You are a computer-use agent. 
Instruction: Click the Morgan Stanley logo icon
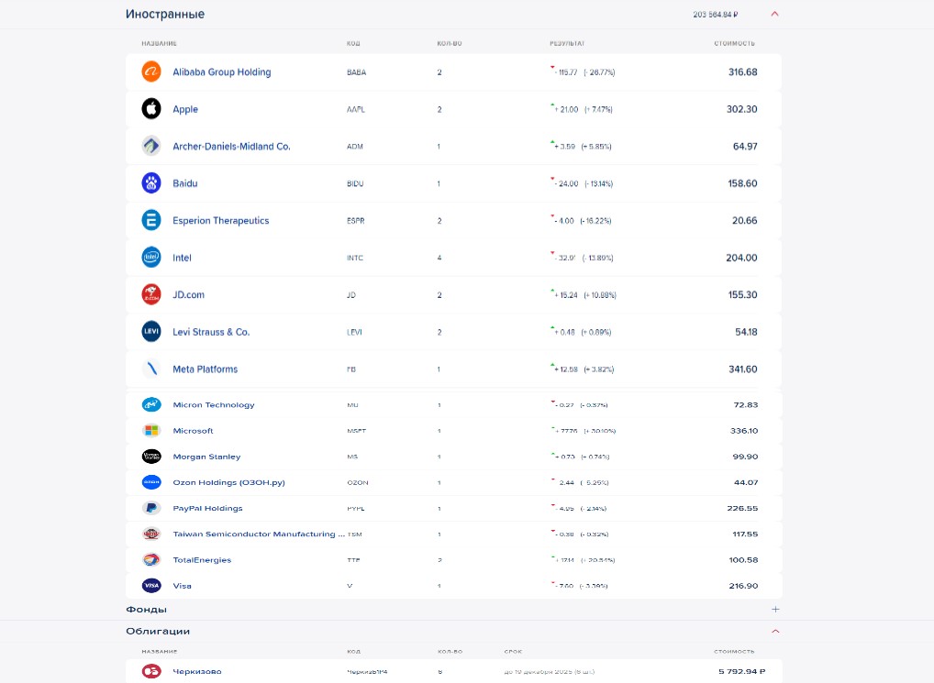(151, 457)
